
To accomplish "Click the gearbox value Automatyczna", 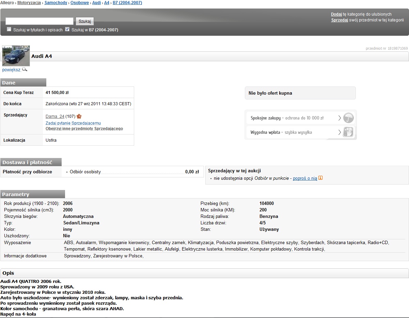I will (78, 217).
